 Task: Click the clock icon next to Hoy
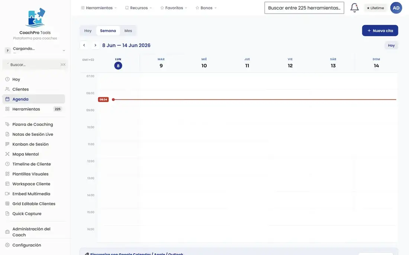click(7, 79)
